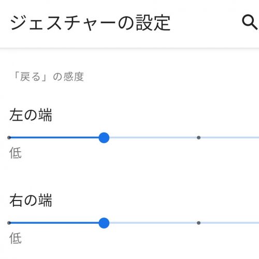Select the 左の端 heading text
Image resolution: width=259 pixels, height=259 pixels.
pyautogui.click(x=31, y=115)
